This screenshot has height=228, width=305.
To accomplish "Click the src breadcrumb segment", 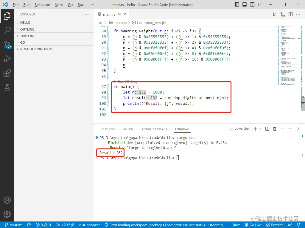I will point(101,23).
